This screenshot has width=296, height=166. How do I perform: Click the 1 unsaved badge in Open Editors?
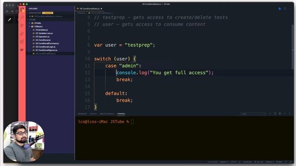[48, 13]
